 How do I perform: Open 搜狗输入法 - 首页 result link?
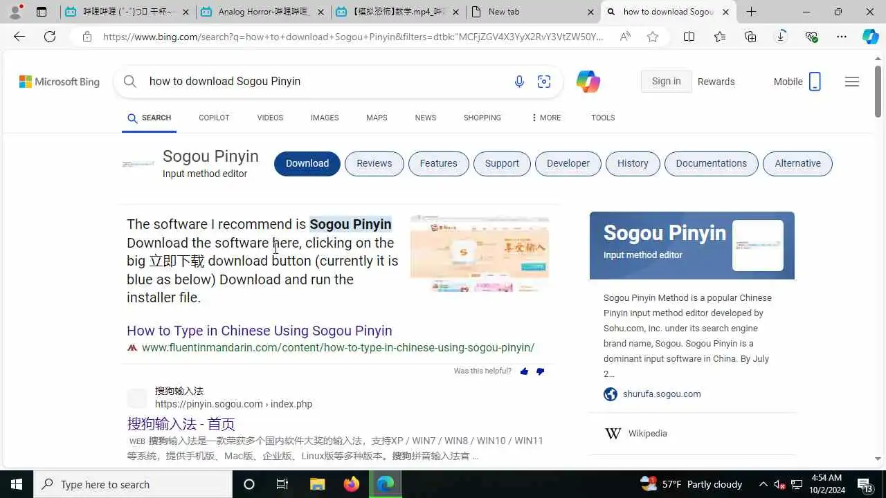tap(181, 424)
